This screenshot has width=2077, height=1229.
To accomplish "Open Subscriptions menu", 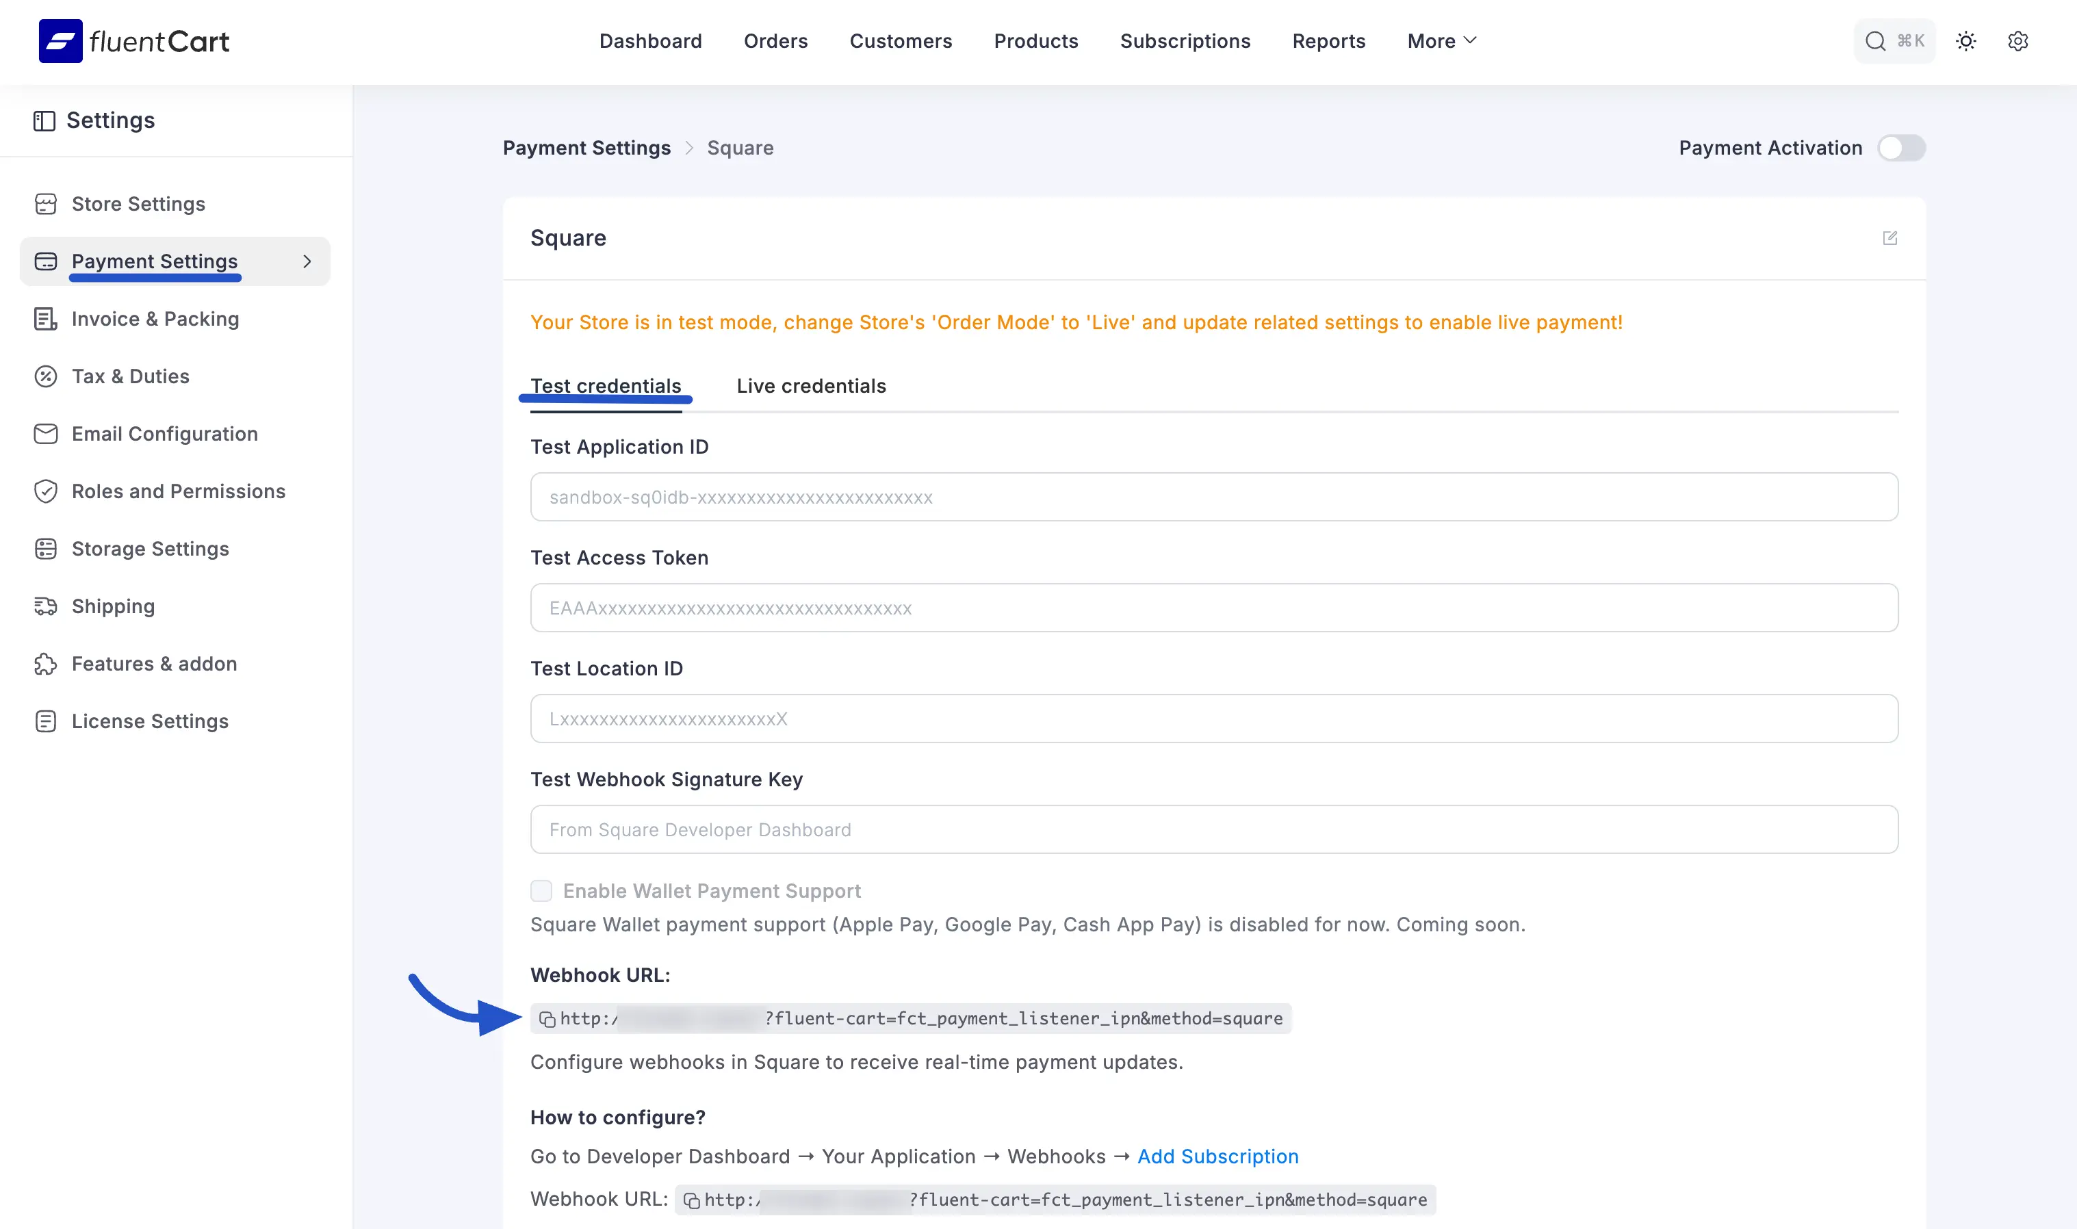I will 1185,40.
